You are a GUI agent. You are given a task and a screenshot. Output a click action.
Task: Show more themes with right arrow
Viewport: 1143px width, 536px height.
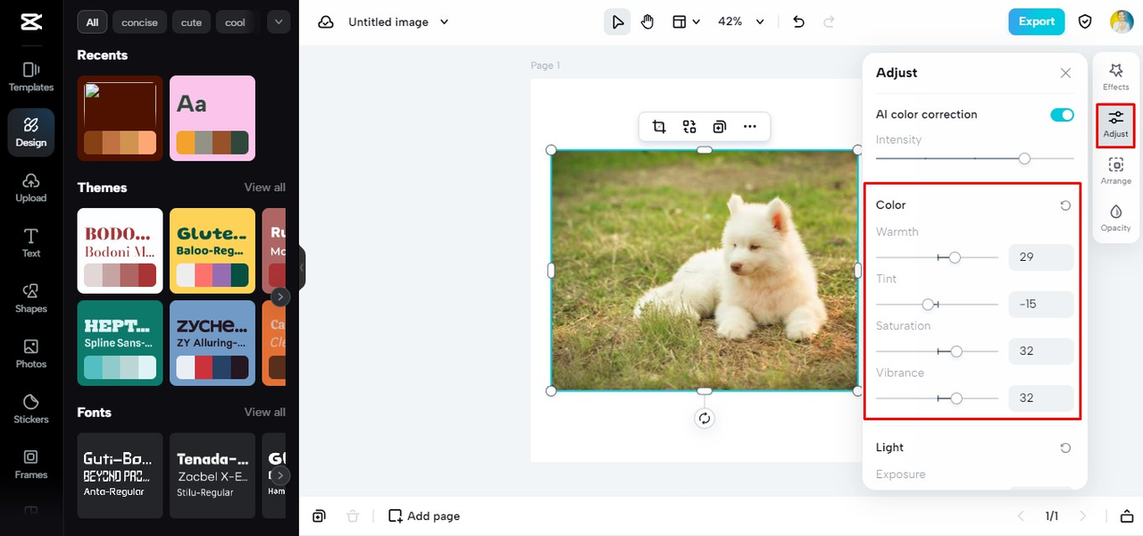(x=280, y=297)
